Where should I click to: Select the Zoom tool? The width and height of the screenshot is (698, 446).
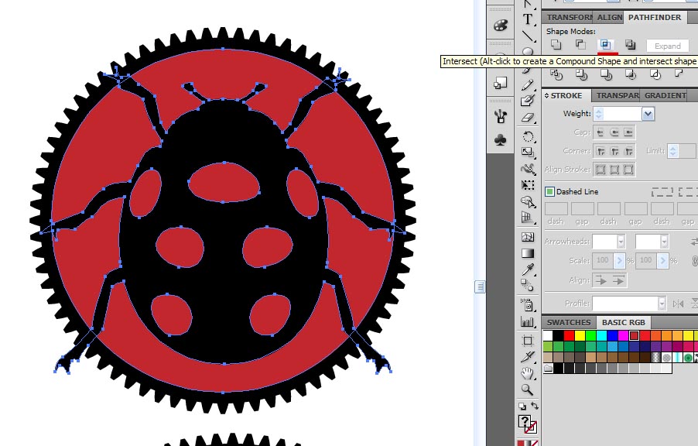[528, 389]
